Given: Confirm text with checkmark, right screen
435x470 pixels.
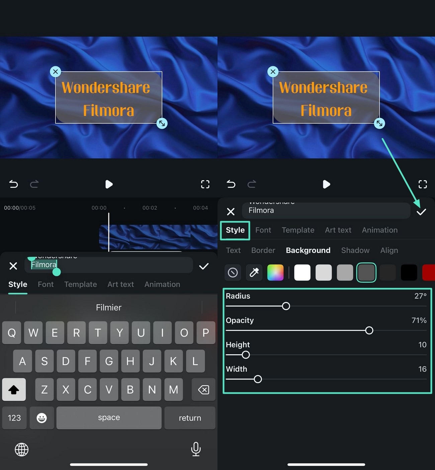Looking at the screenshot, I should [421, 212].
